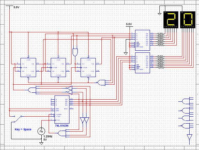Select the four-input NAND gate driving counter LOAD

(x=62, y=133)
